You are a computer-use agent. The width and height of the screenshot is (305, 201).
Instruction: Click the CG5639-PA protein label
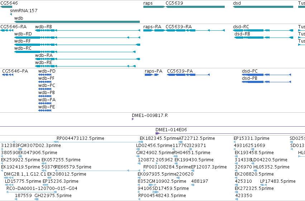[x=180, y=71]
